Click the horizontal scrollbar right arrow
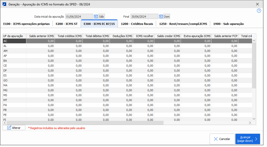The image size is (267, 147). [x=250, y=123]
